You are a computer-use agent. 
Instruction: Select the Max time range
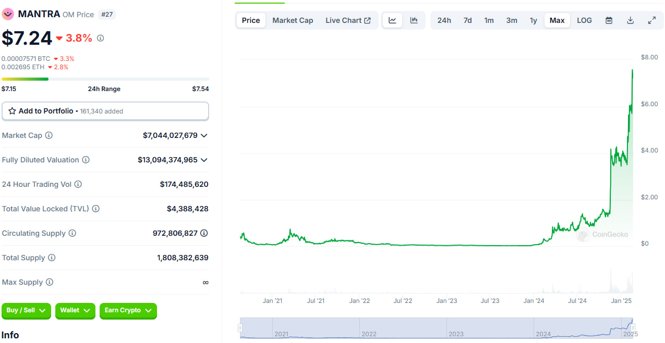pyautogui.click(x=557, y=20)
